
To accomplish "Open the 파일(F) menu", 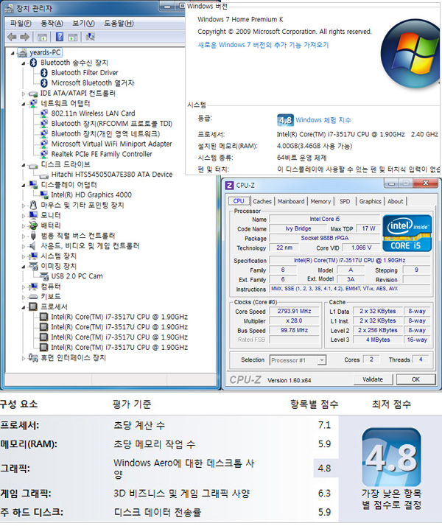I will tap(21, 23).
